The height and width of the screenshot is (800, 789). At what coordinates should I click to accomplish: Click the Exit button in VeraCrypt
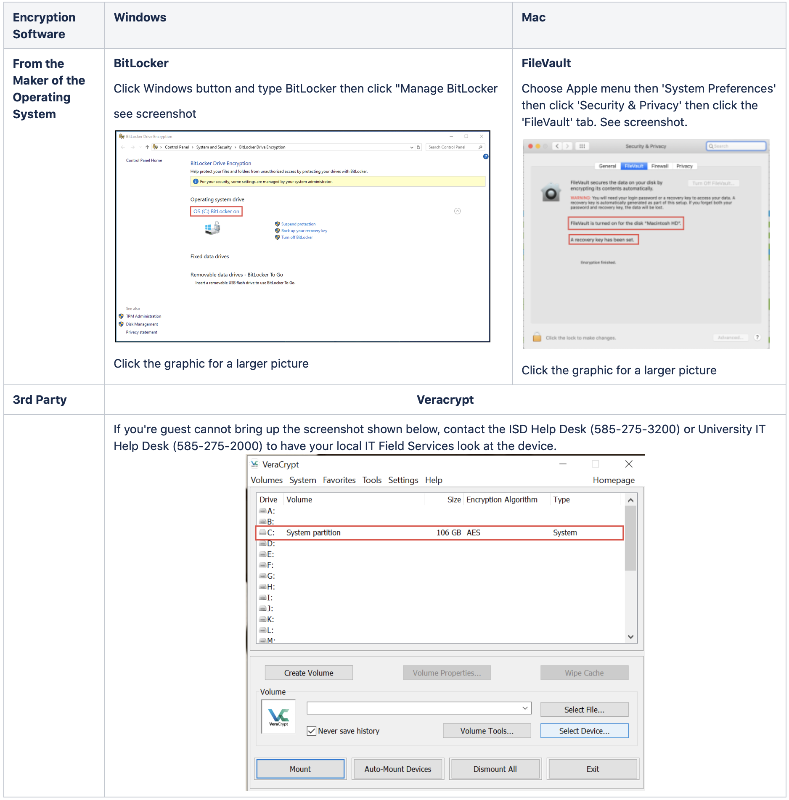click(593, 769)
